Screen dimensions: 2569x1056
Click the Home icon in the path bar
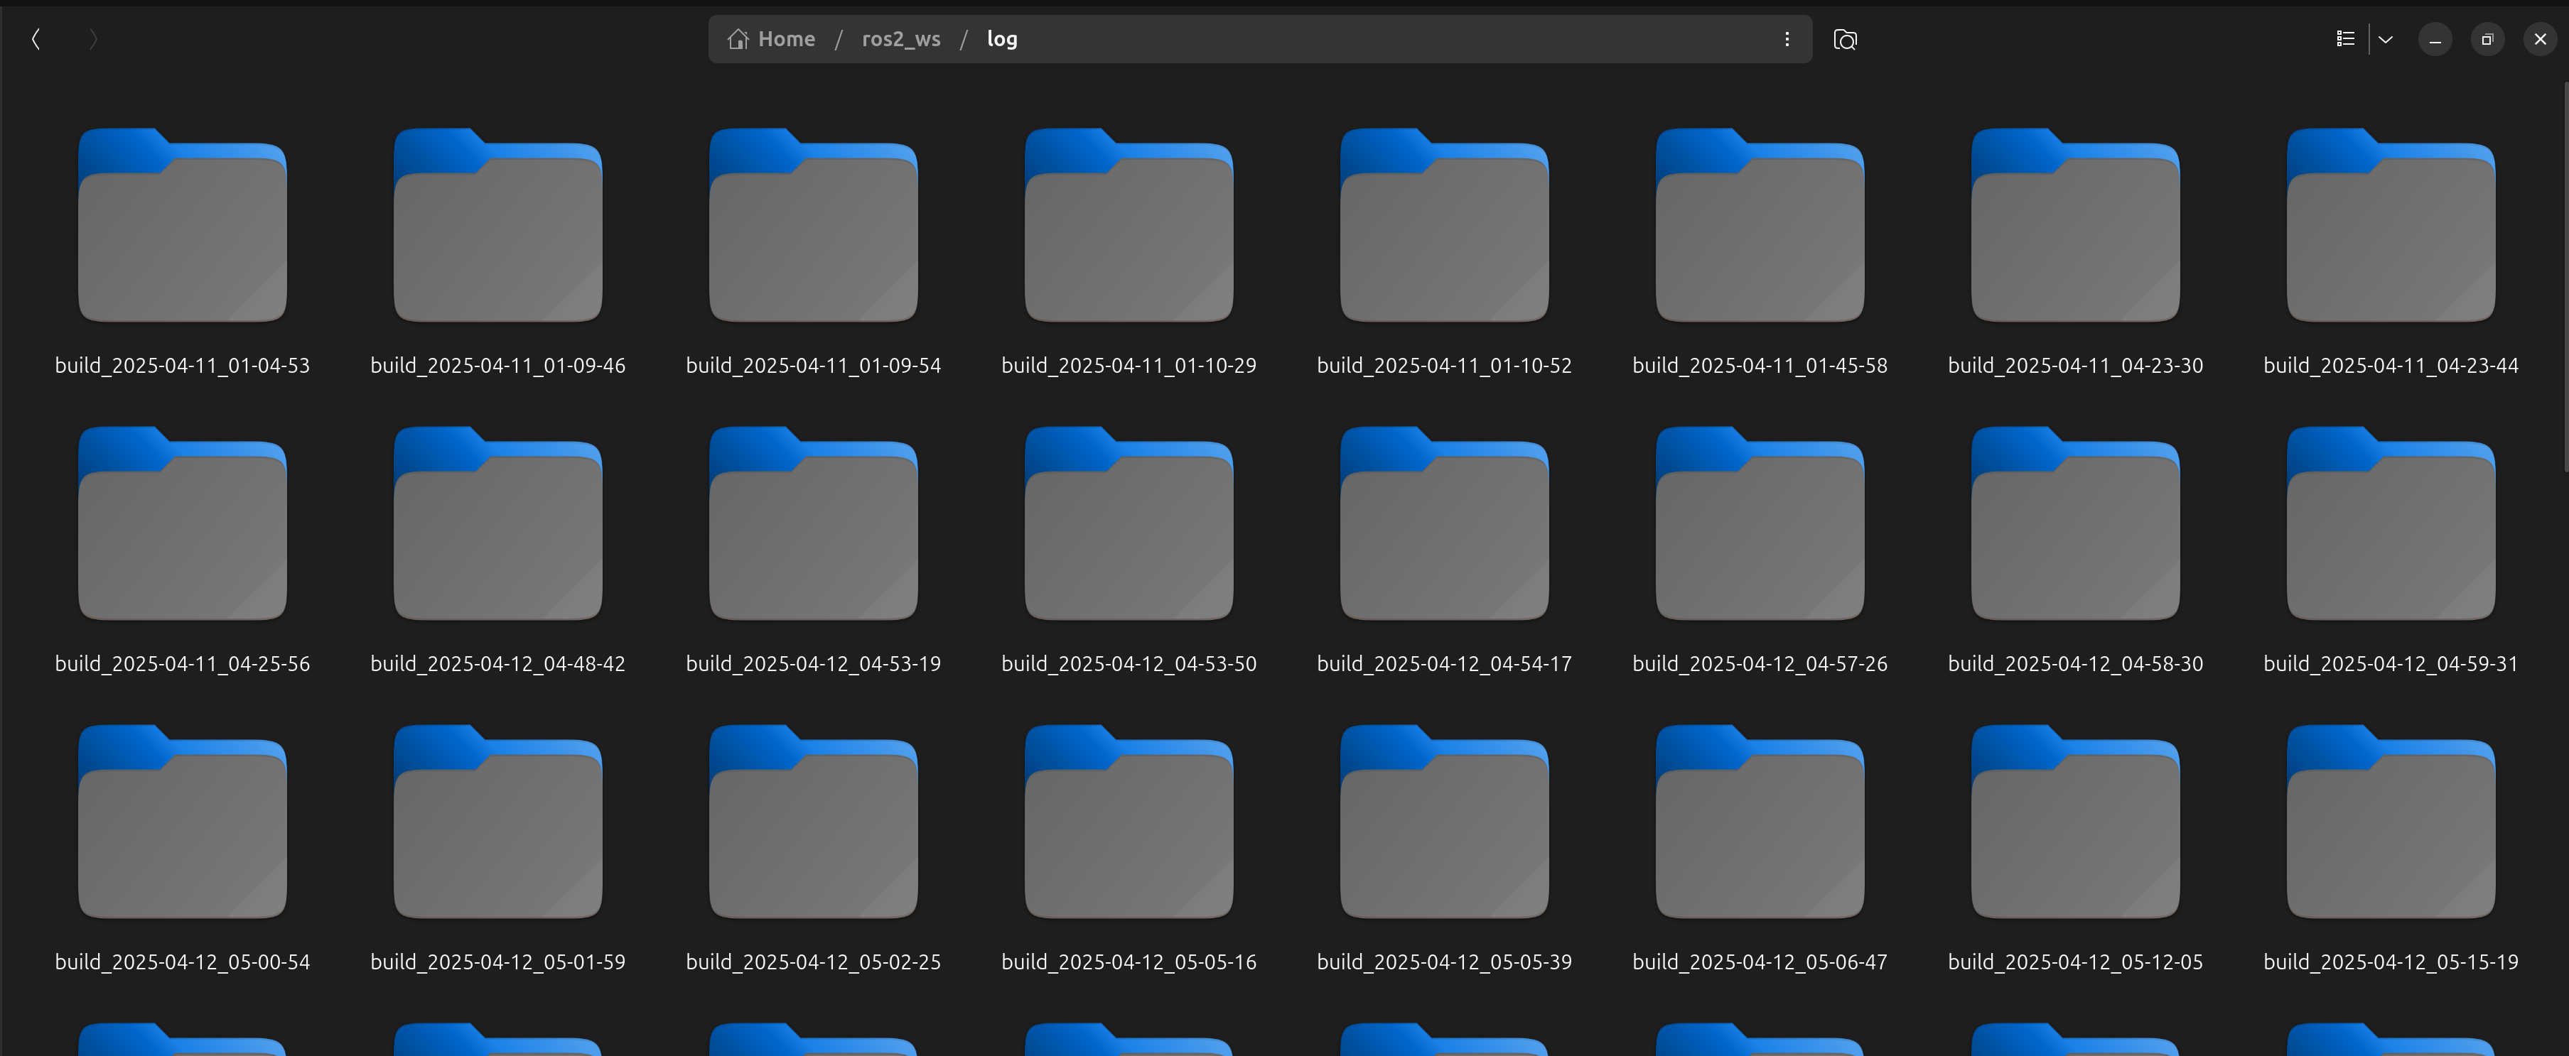coord(737,39)
